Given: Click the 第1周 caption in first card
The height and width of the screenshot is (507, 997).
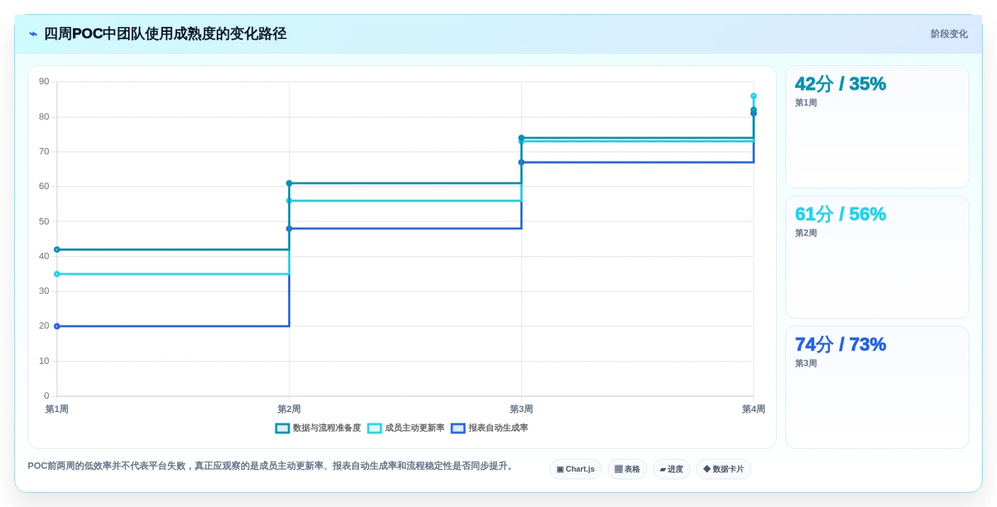Looking at the screenshot, I should [806, 103].
